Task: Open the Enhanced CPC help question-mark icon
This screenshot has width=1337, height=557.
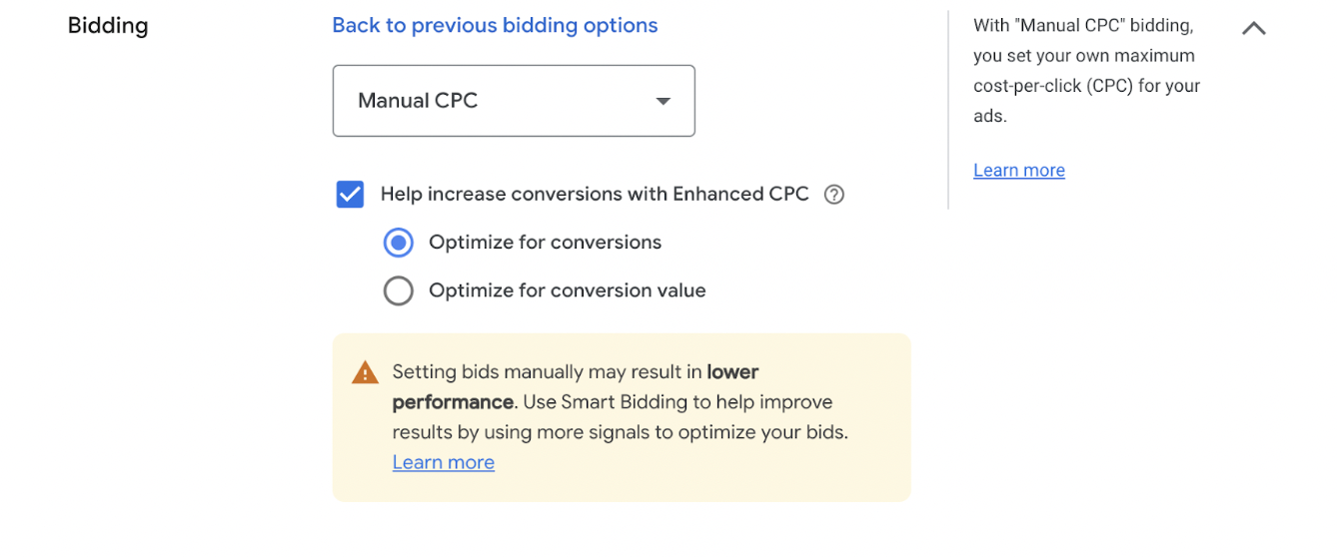Action: pyautogui.click(x=834, y=195)
